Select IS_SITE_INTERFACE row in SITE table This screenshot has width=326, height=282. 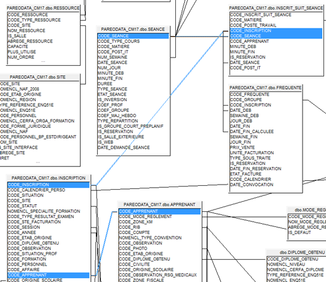(19, 147)
